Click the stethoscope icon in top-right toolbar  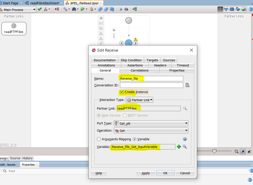click(x=238, y=9)
